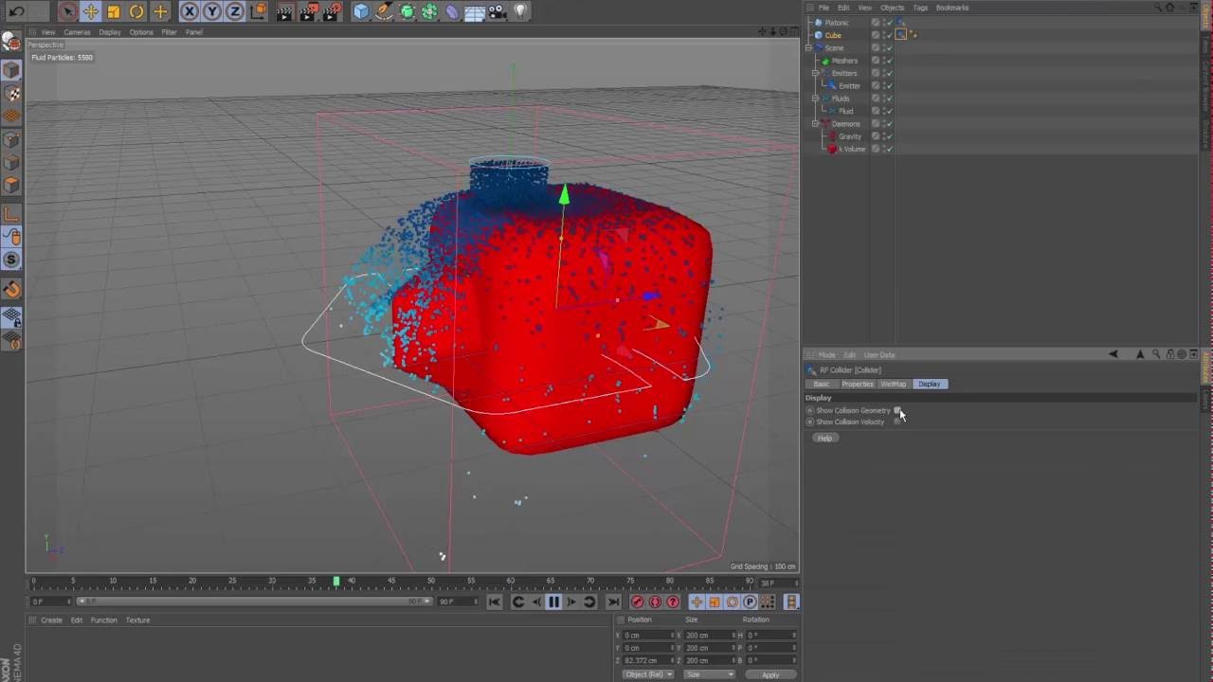Click the autokeying red icon

655,601
